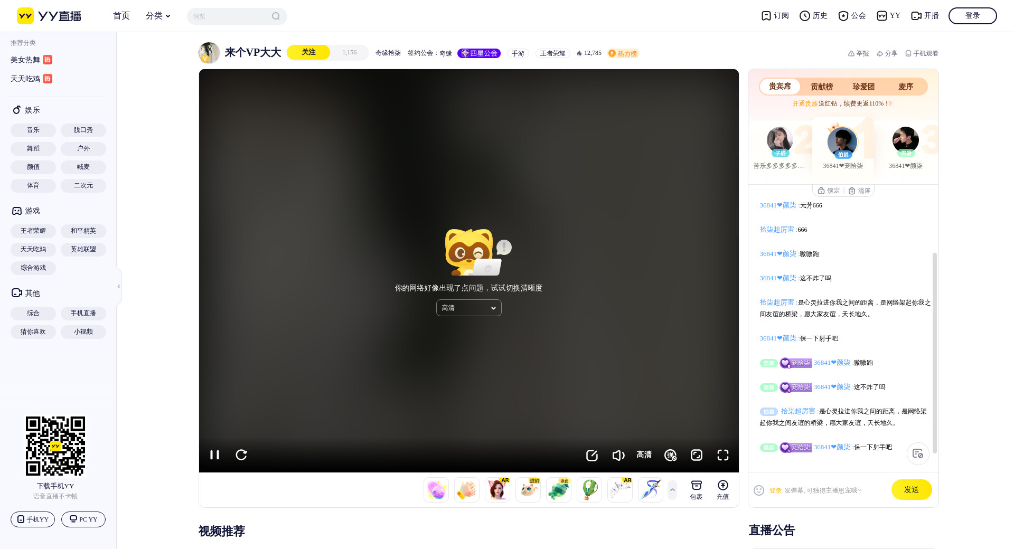Send the hot air balloon gift
Viewport: 1014px width, 549px height.
[x=589, y=490]
